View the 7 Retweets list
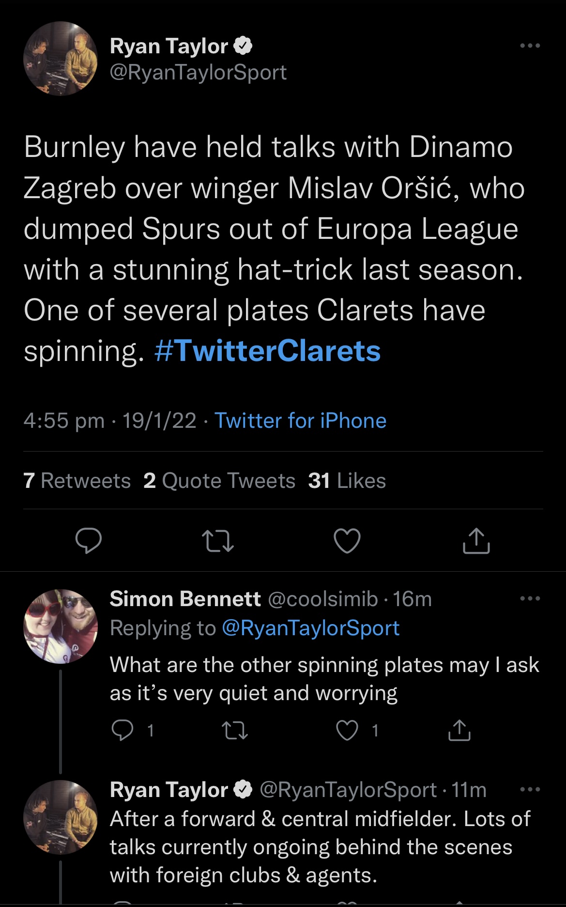Image resolution: width=566 pixels, height=907 pixels. 77,481
